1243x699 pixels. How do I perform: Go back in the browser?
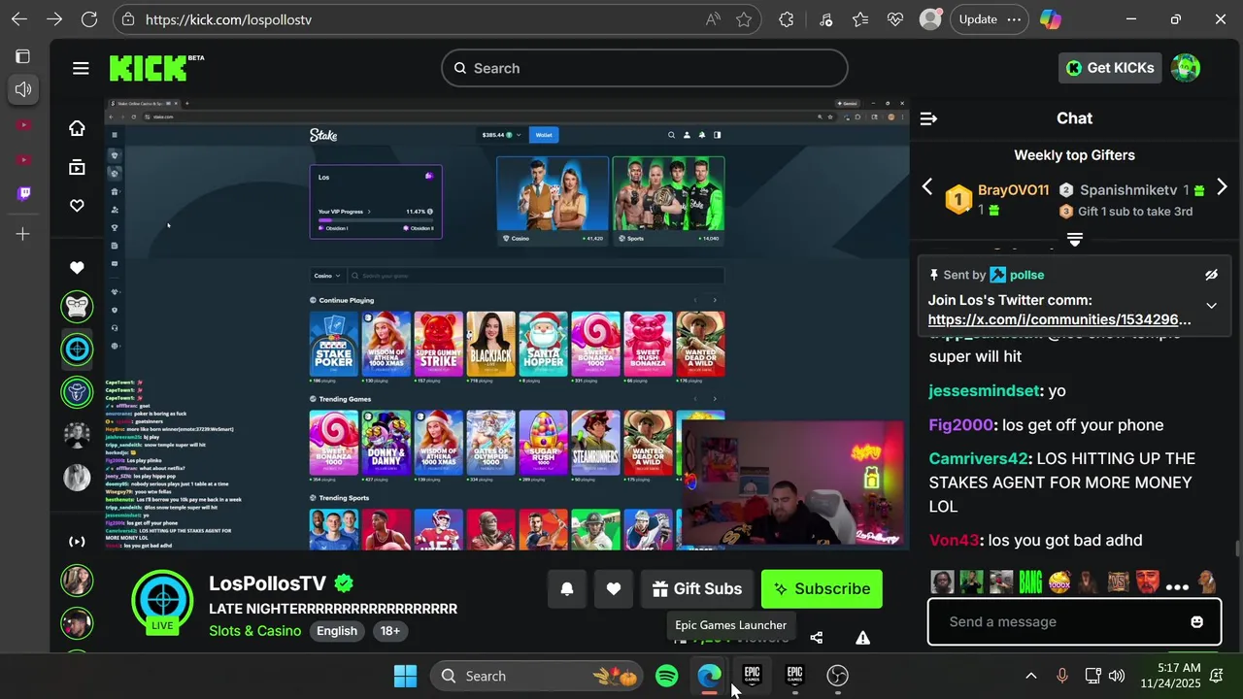[19, 19]
